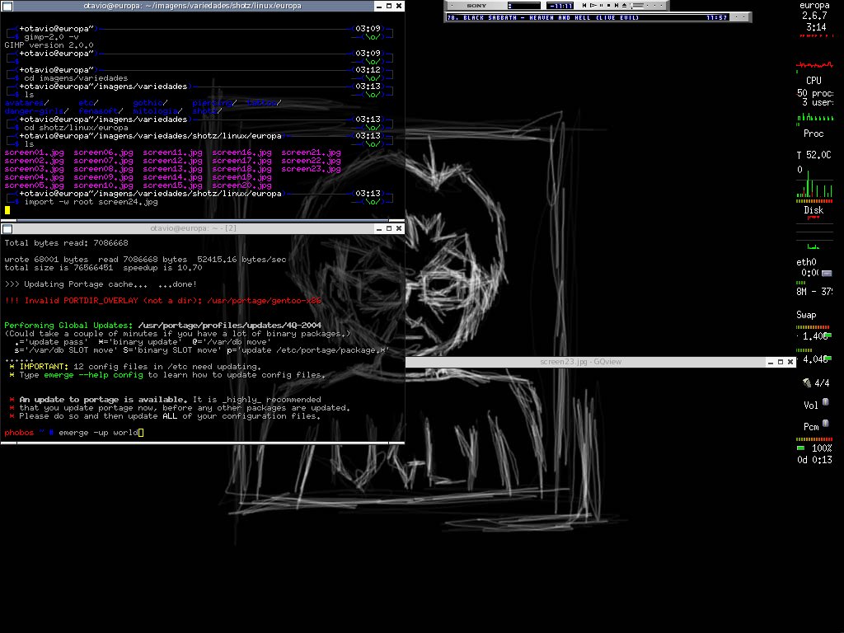
Task: Click the otavio@europa [2] title bar
Action: tap(193, 228)
